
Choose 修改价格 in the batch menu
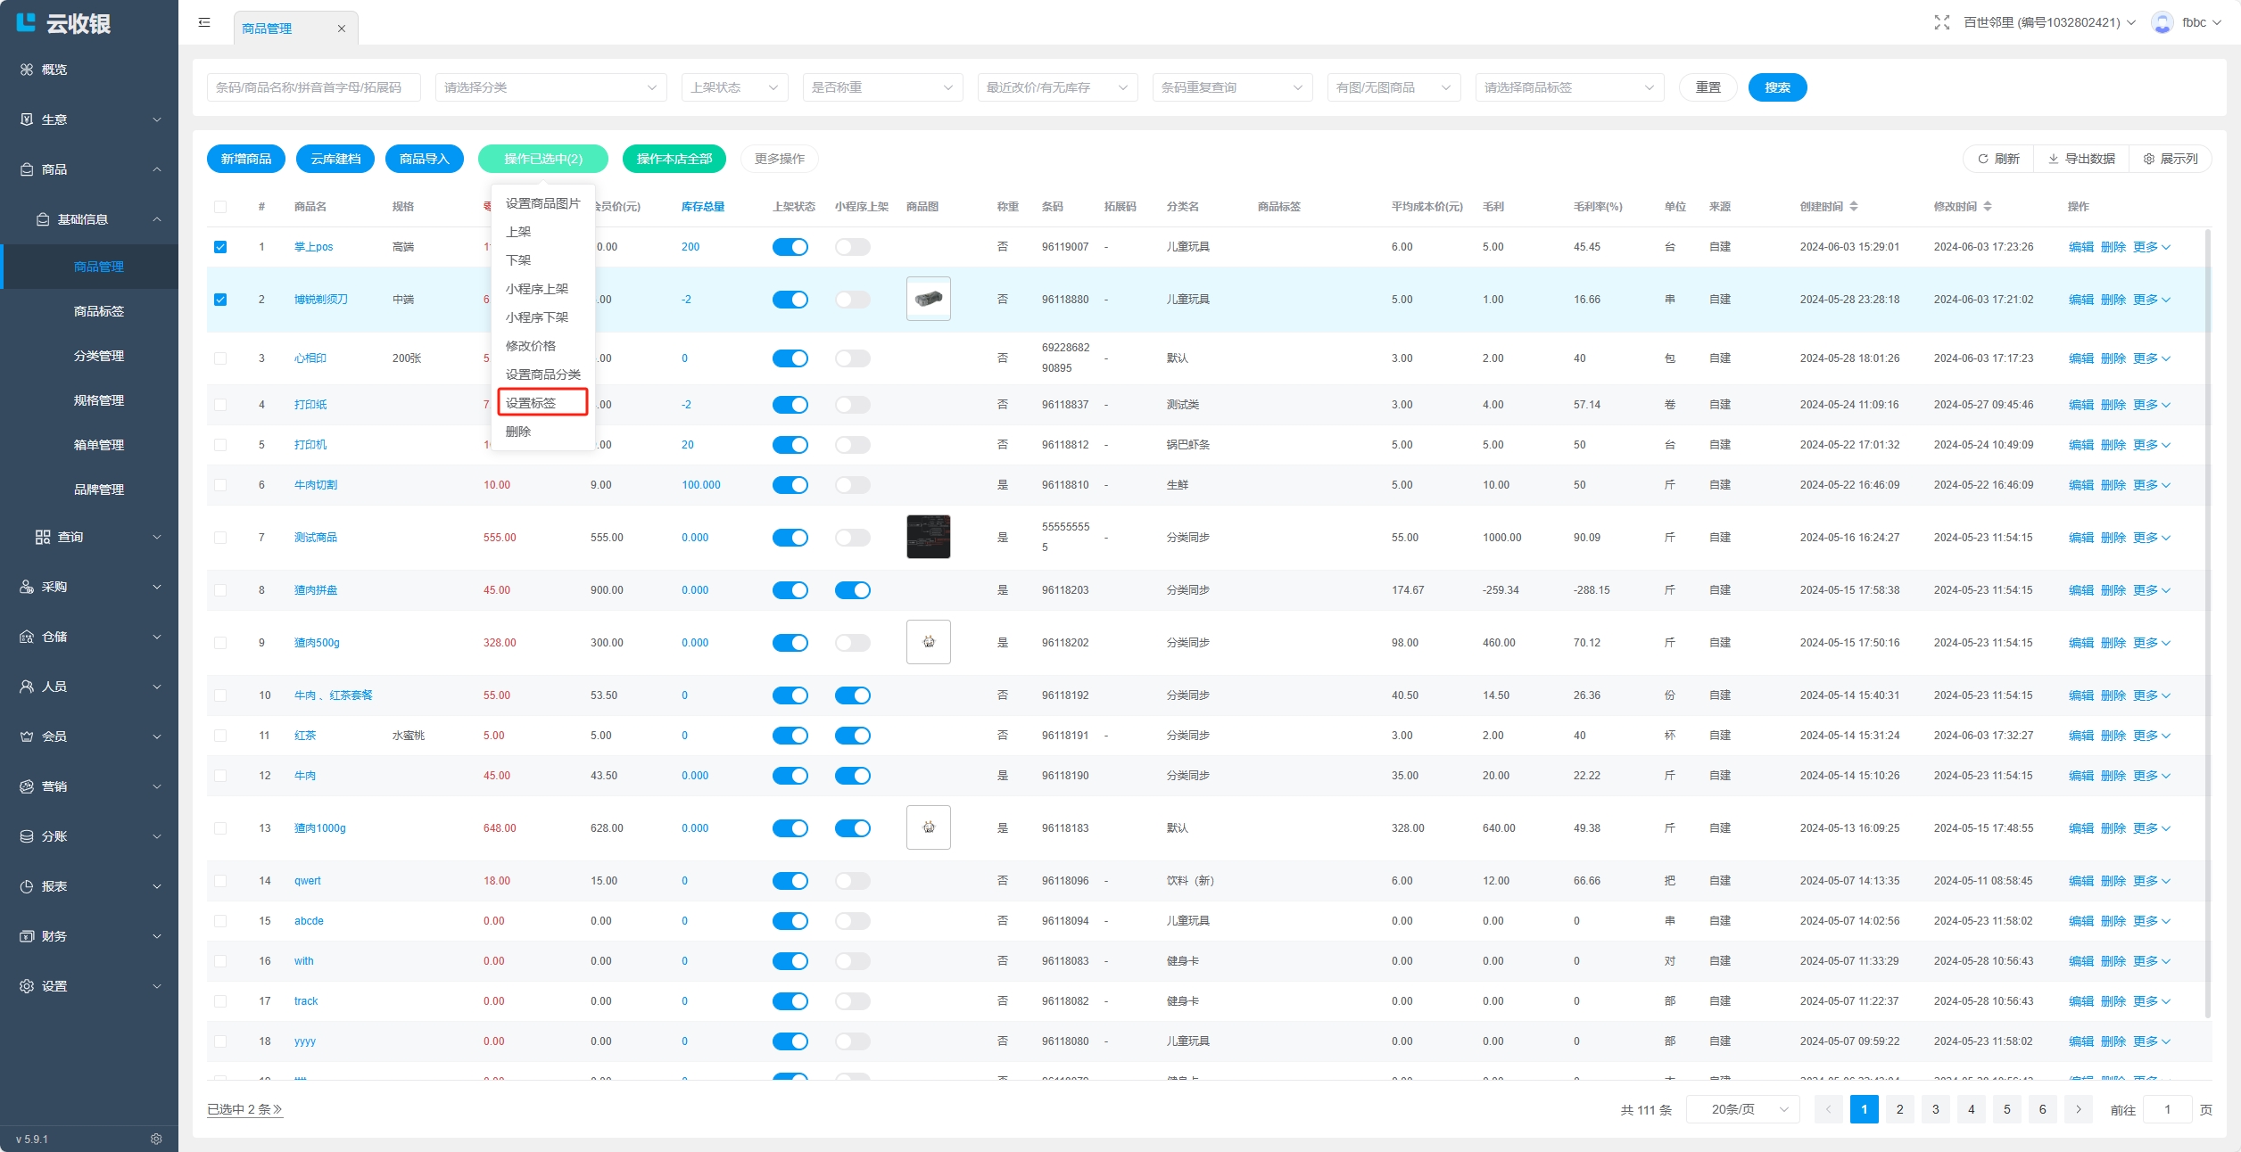click(531, 346)
